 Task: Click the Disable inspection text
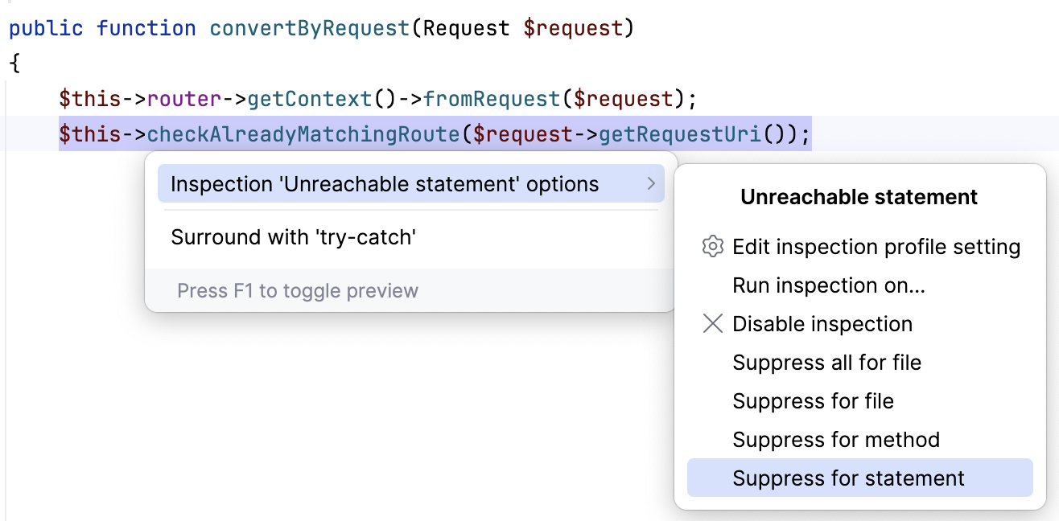[822, 324]
